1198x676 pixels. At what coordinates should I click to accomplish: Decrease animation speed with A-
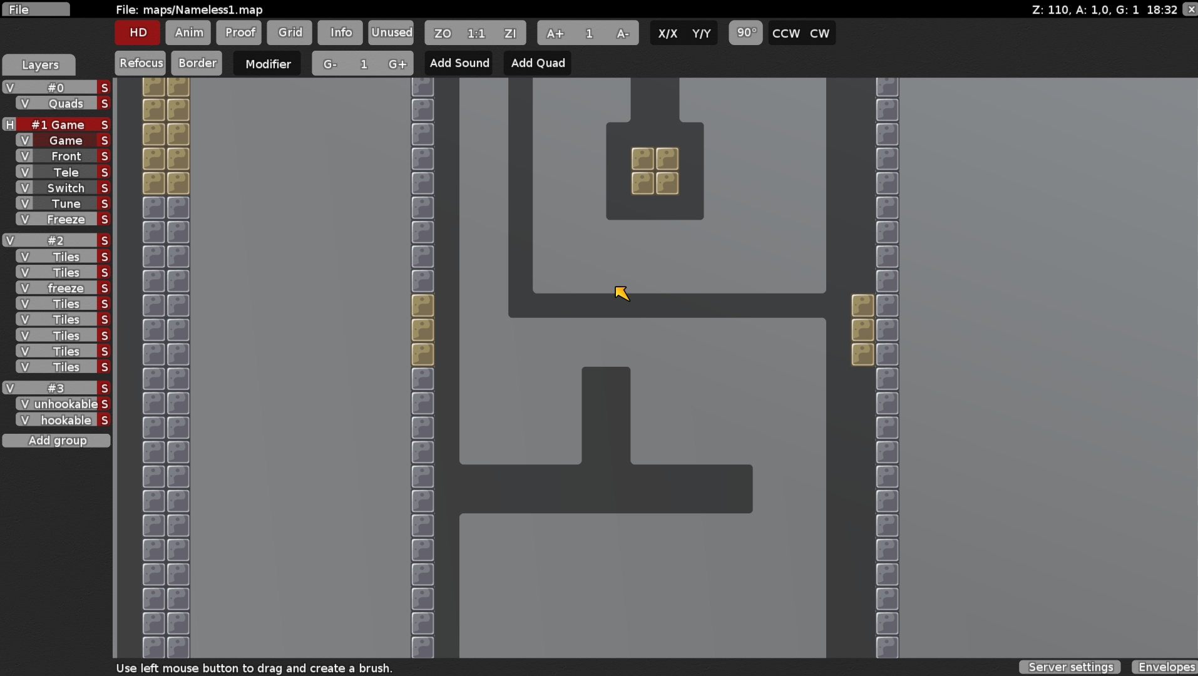[x=623, y=33]
